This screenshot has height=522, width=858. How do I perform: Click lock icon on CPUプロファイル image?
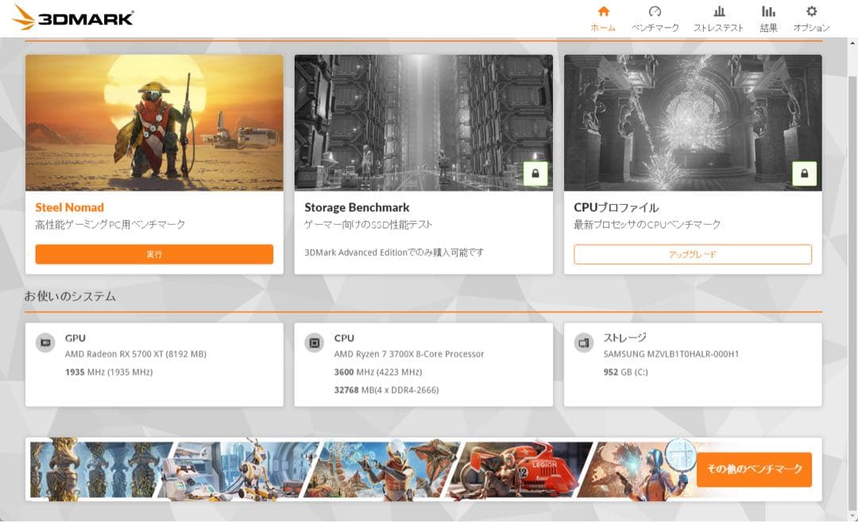[804, 173]
